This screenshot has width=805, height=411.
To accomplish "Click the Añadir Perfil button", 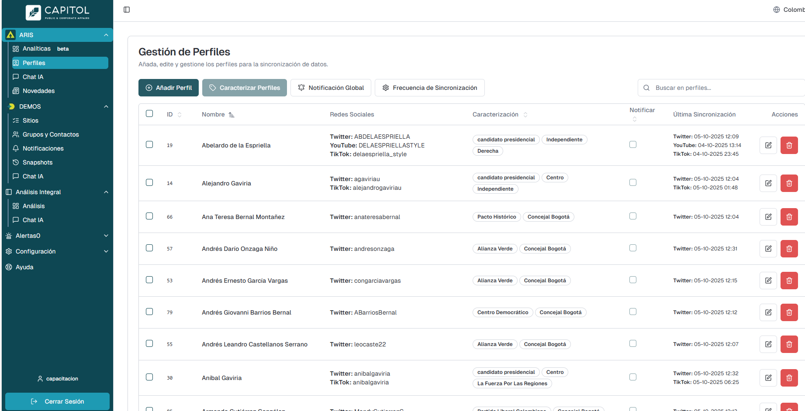I will (169, 88).
